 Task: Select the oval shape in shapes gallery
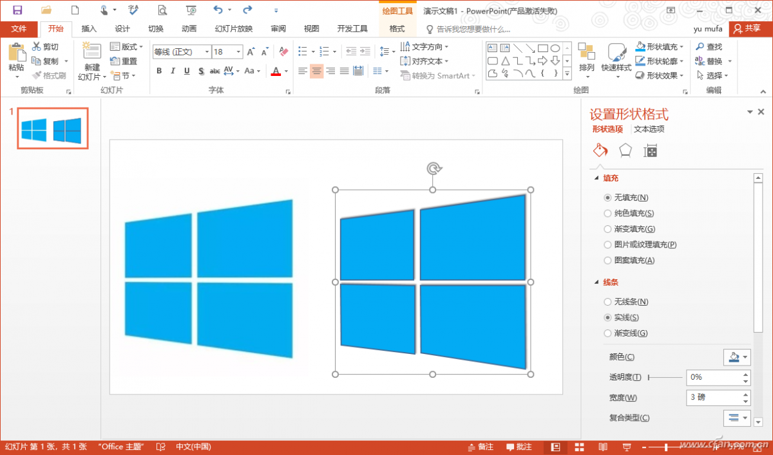pos(555,48)
